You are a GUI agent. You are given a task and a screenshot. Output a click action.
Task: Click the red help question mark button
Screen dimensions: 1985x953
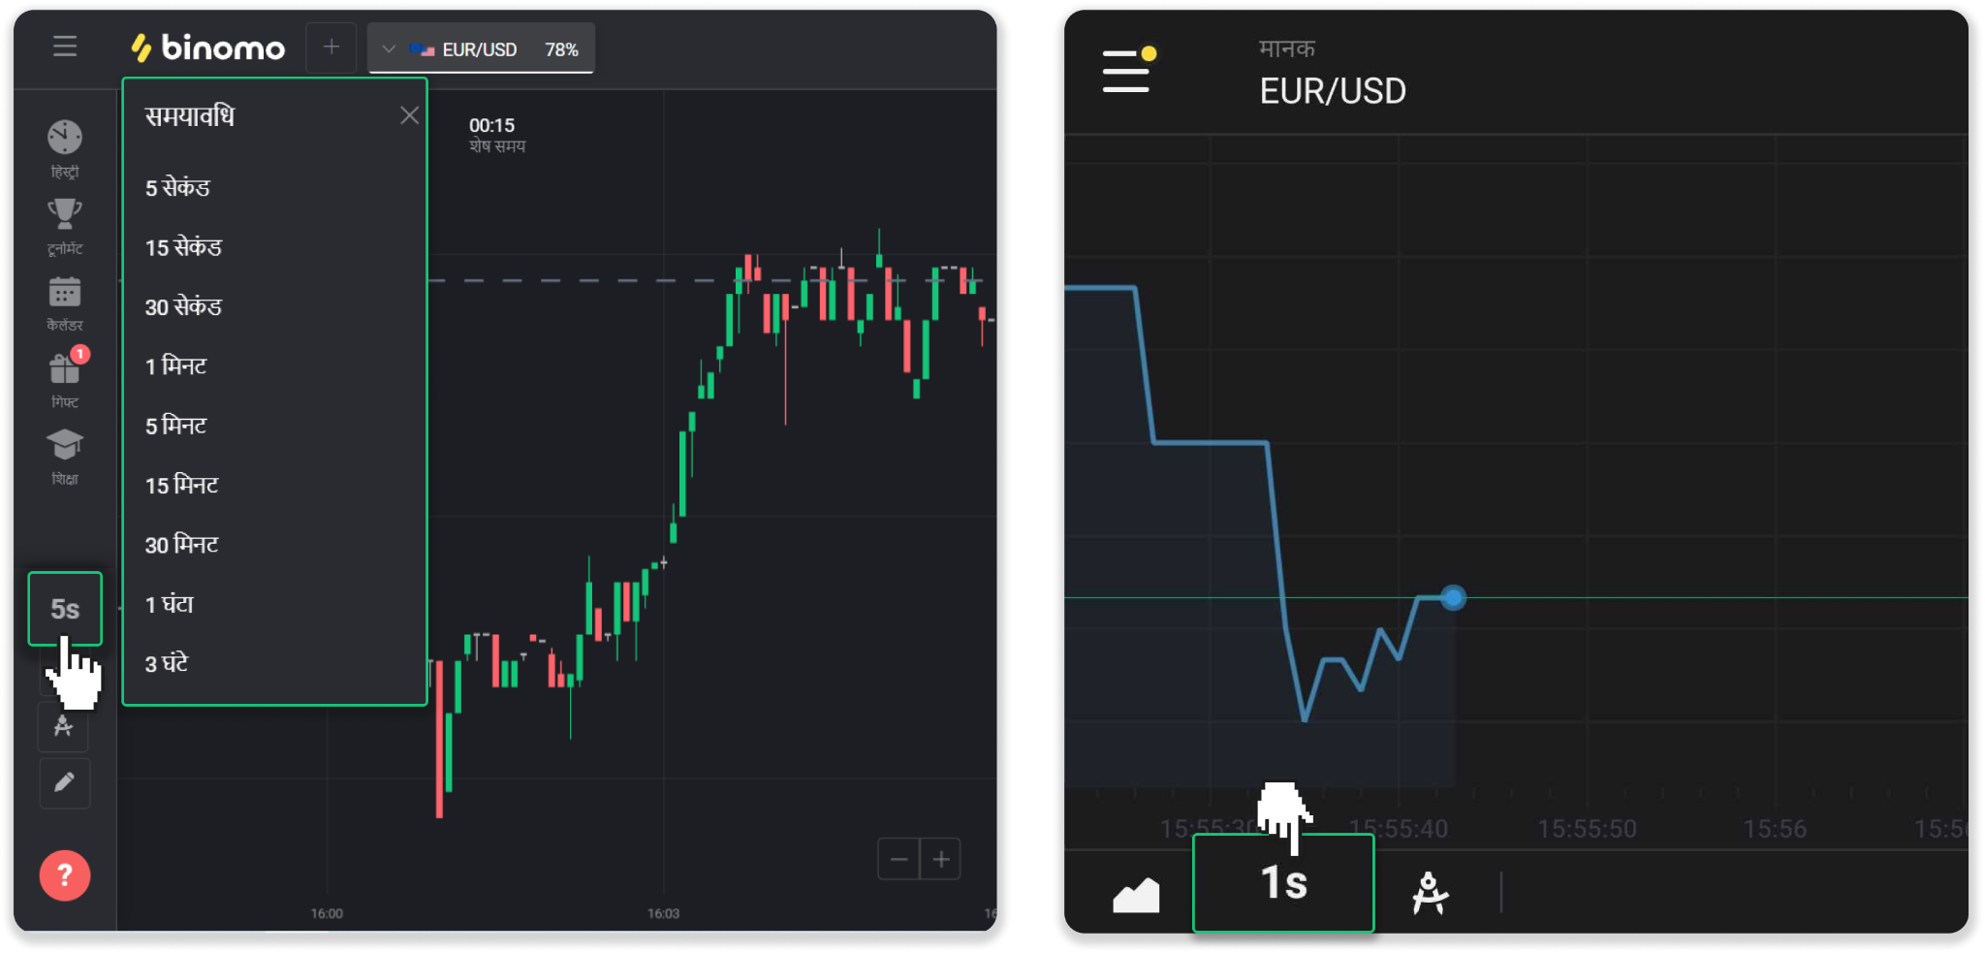pyautogui.click(x=65, y=875)
